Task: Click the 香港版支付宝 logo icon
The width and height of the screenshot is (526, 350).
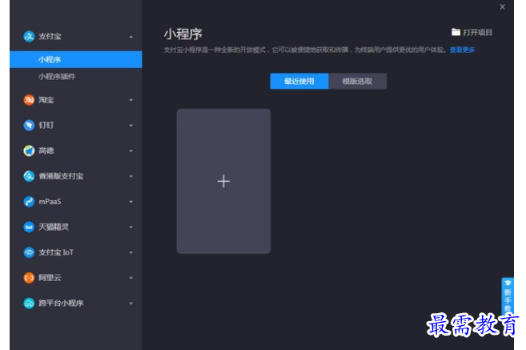Action: (x=29, y=176)
